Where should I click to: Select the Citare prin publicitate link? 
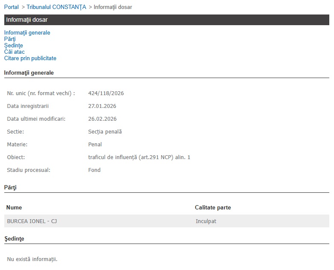pos(30,58)
